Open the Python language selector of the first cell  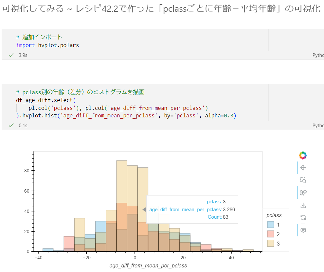[x=318, y=55]
